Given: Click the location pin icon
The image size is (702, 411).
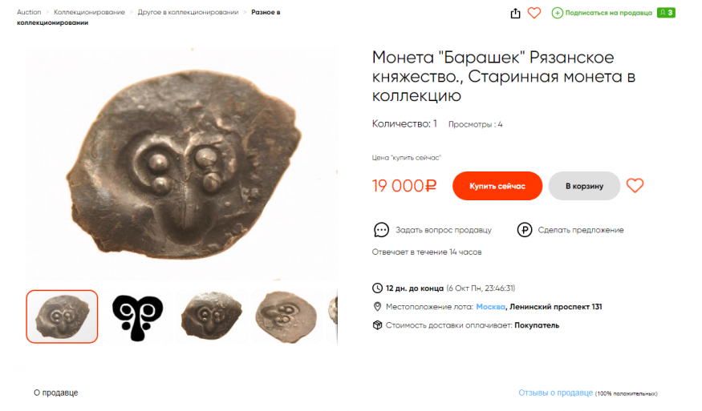Looking at the screenshot, I should coord(378,307).
